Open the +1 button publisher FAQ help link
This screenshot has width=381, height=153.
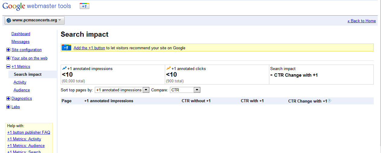[x=29, y=132]
